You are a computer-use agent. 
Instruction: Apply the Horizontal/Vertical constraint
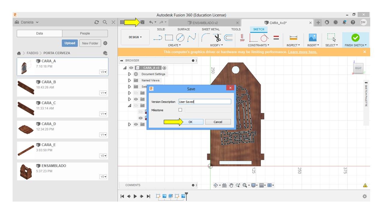[242, 37]
